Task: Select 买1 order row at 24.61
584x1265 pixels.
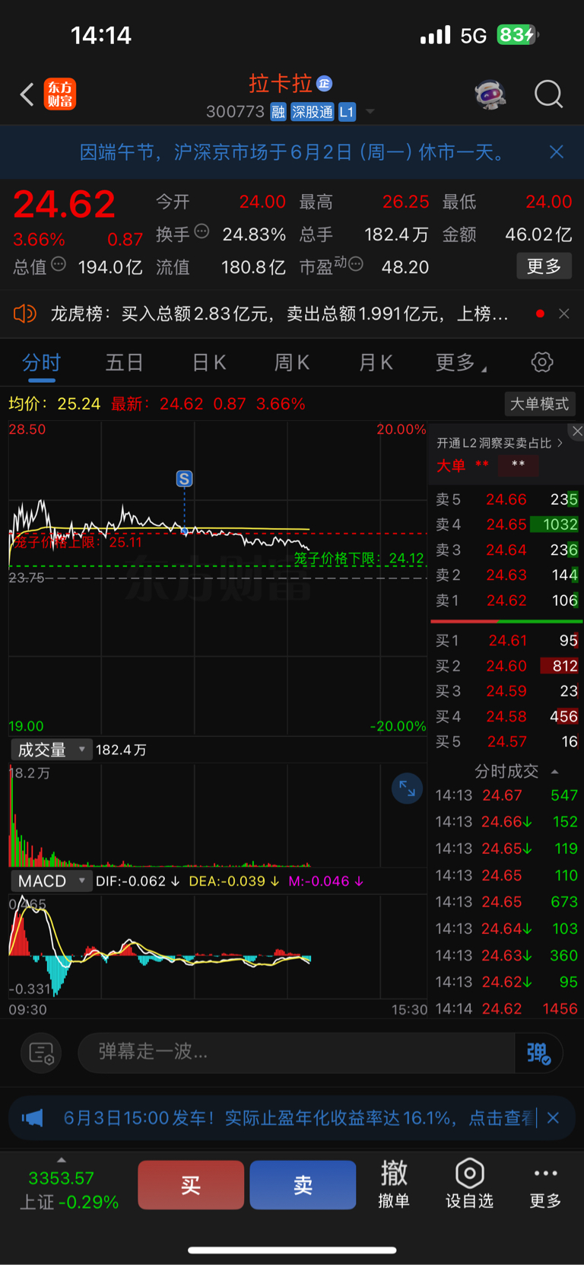Action: tap(506, 641)
